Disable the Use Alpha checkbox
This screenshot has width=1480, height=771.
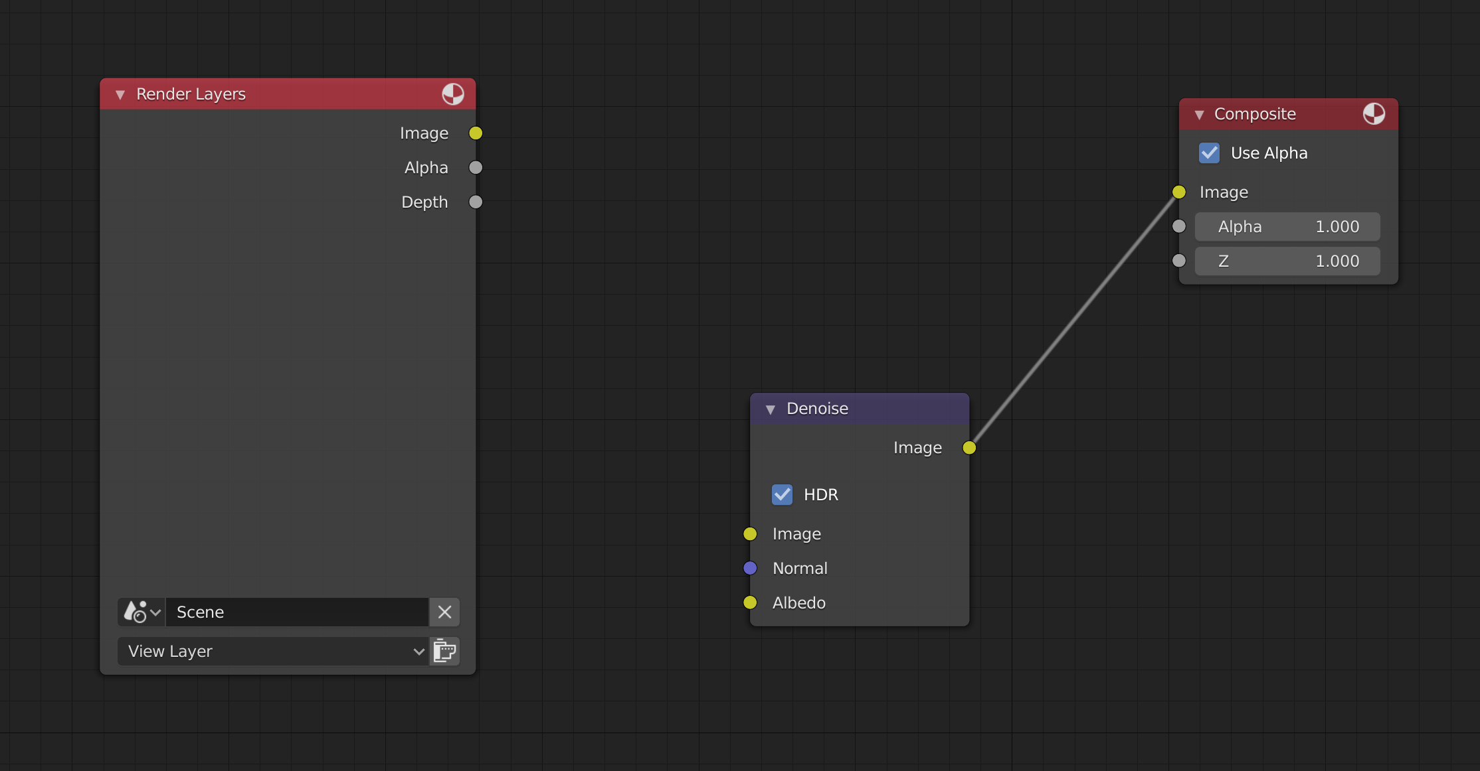pyautogui.click(x=1209, y=153)
